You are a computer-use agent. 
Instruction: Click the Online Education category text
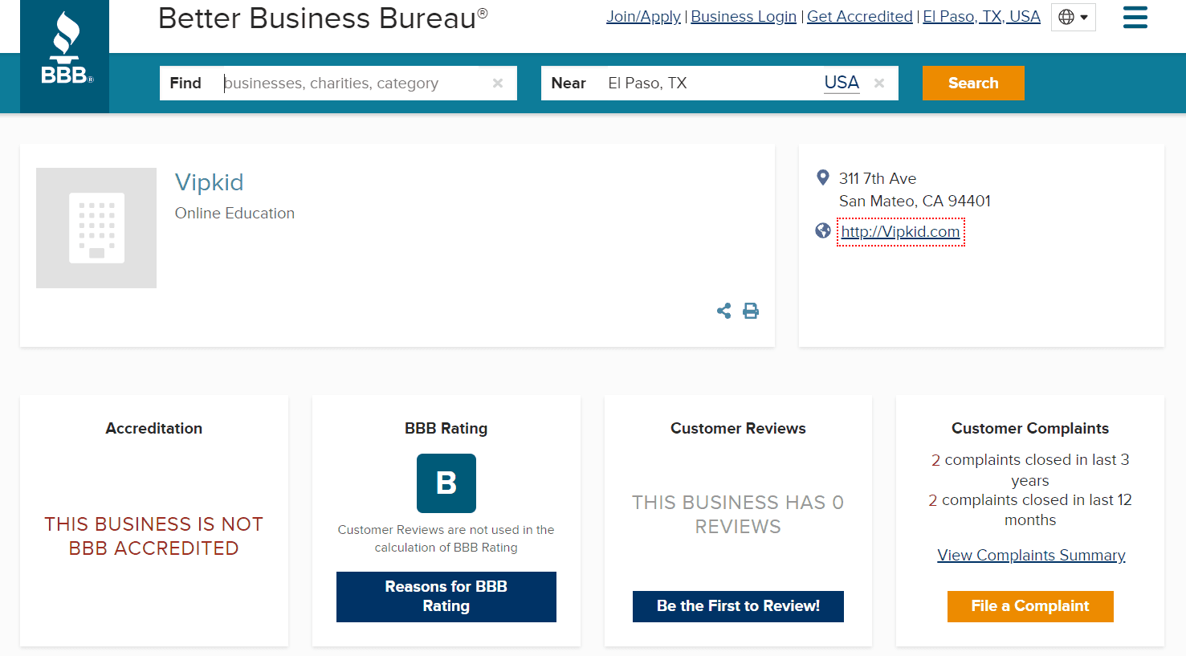tap(234, 214)
